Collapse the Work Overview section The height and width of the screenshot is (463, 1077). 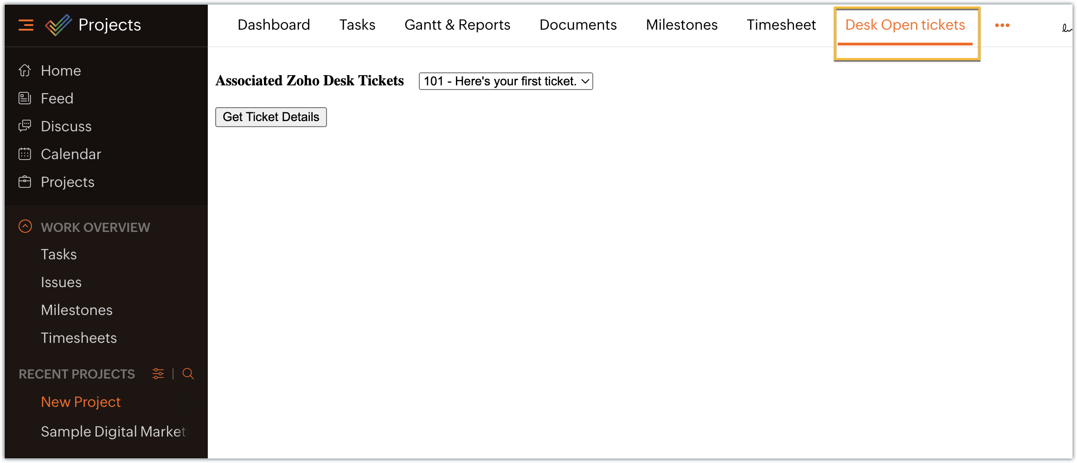click(x=25, y=226)
